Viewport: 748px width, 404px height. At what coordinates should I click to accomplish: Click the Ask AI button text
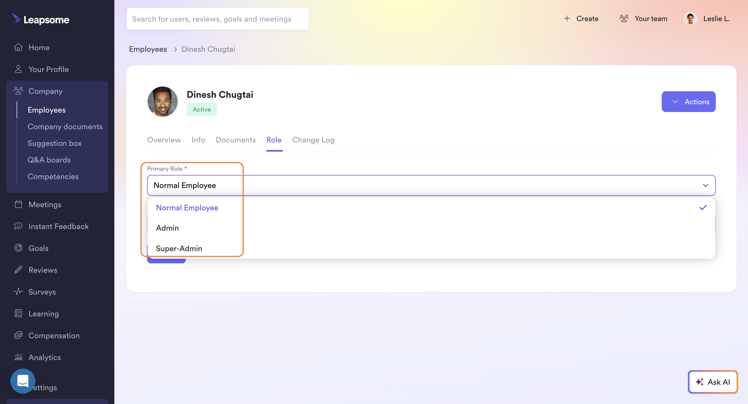click(x=719, y=382)
